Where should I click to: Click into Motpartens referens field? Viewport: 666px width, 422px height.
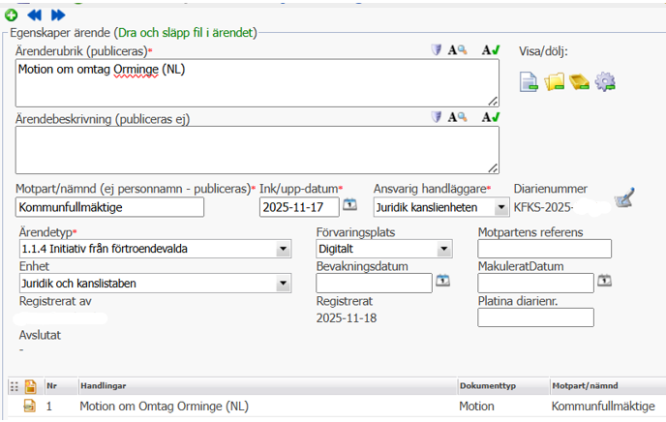tap(545, 249)
